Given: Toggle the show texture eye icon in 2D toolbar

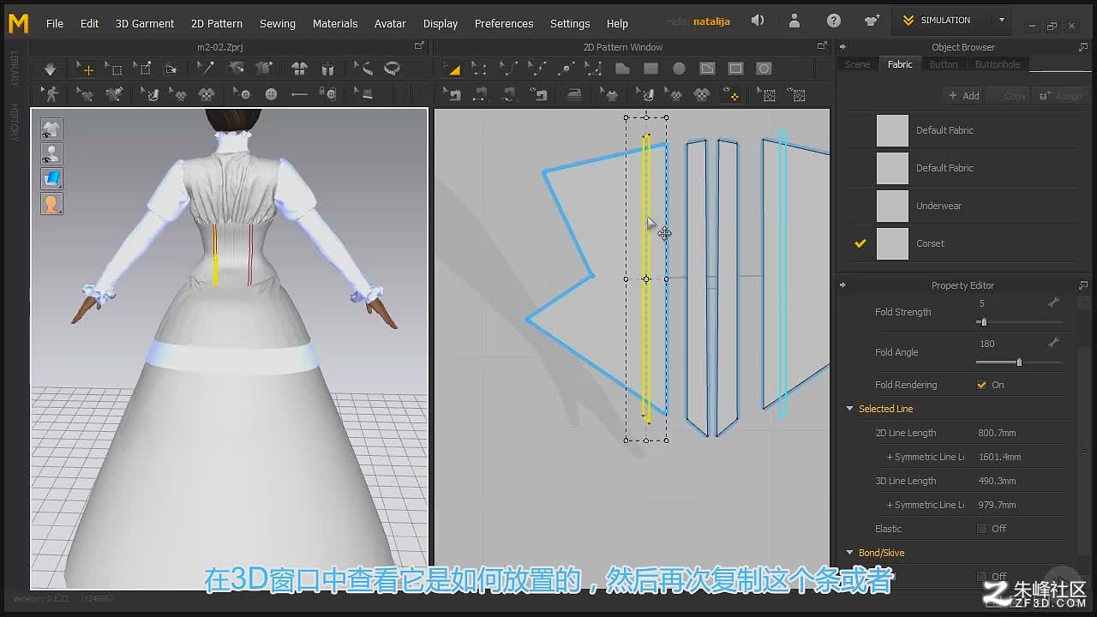Looking at the screenshot, I should pyautogui.click(x=730, y=95).
